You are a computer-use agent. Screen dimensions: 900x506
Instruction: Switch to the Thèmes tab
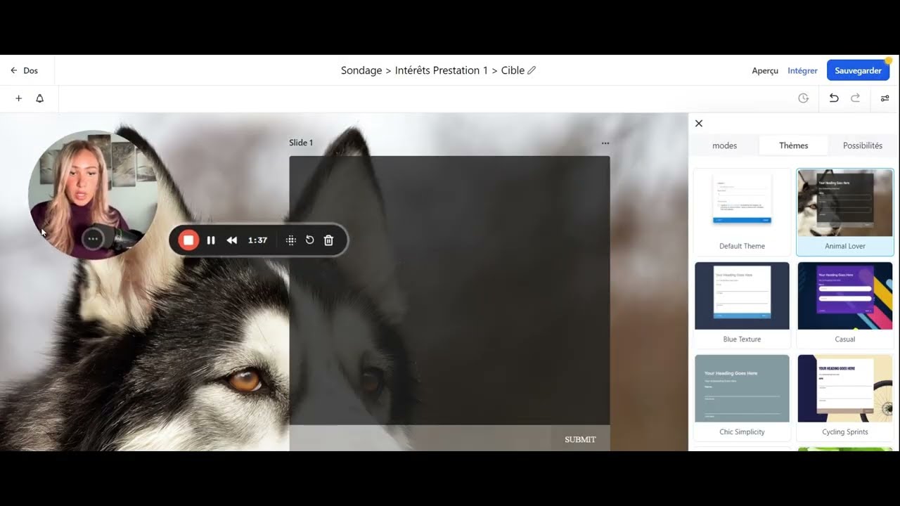794,145
